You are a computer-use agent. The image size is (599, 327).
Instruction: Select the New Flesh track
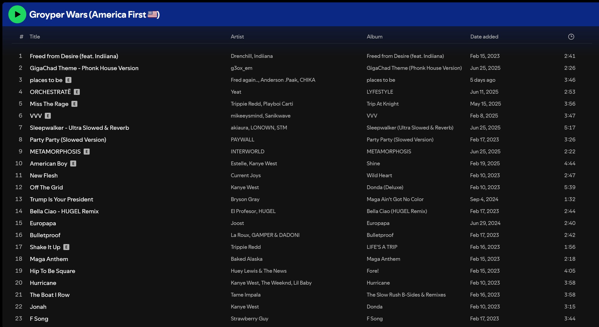click(44, 175)
